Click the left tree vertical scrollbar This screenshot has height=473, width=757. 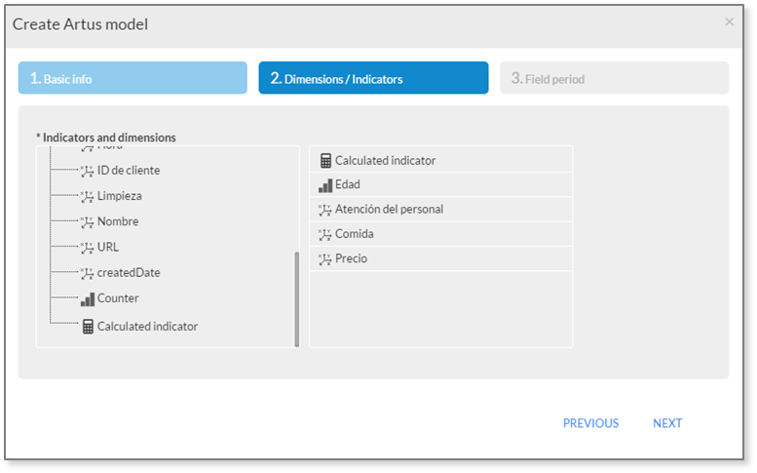pos(297,299)
